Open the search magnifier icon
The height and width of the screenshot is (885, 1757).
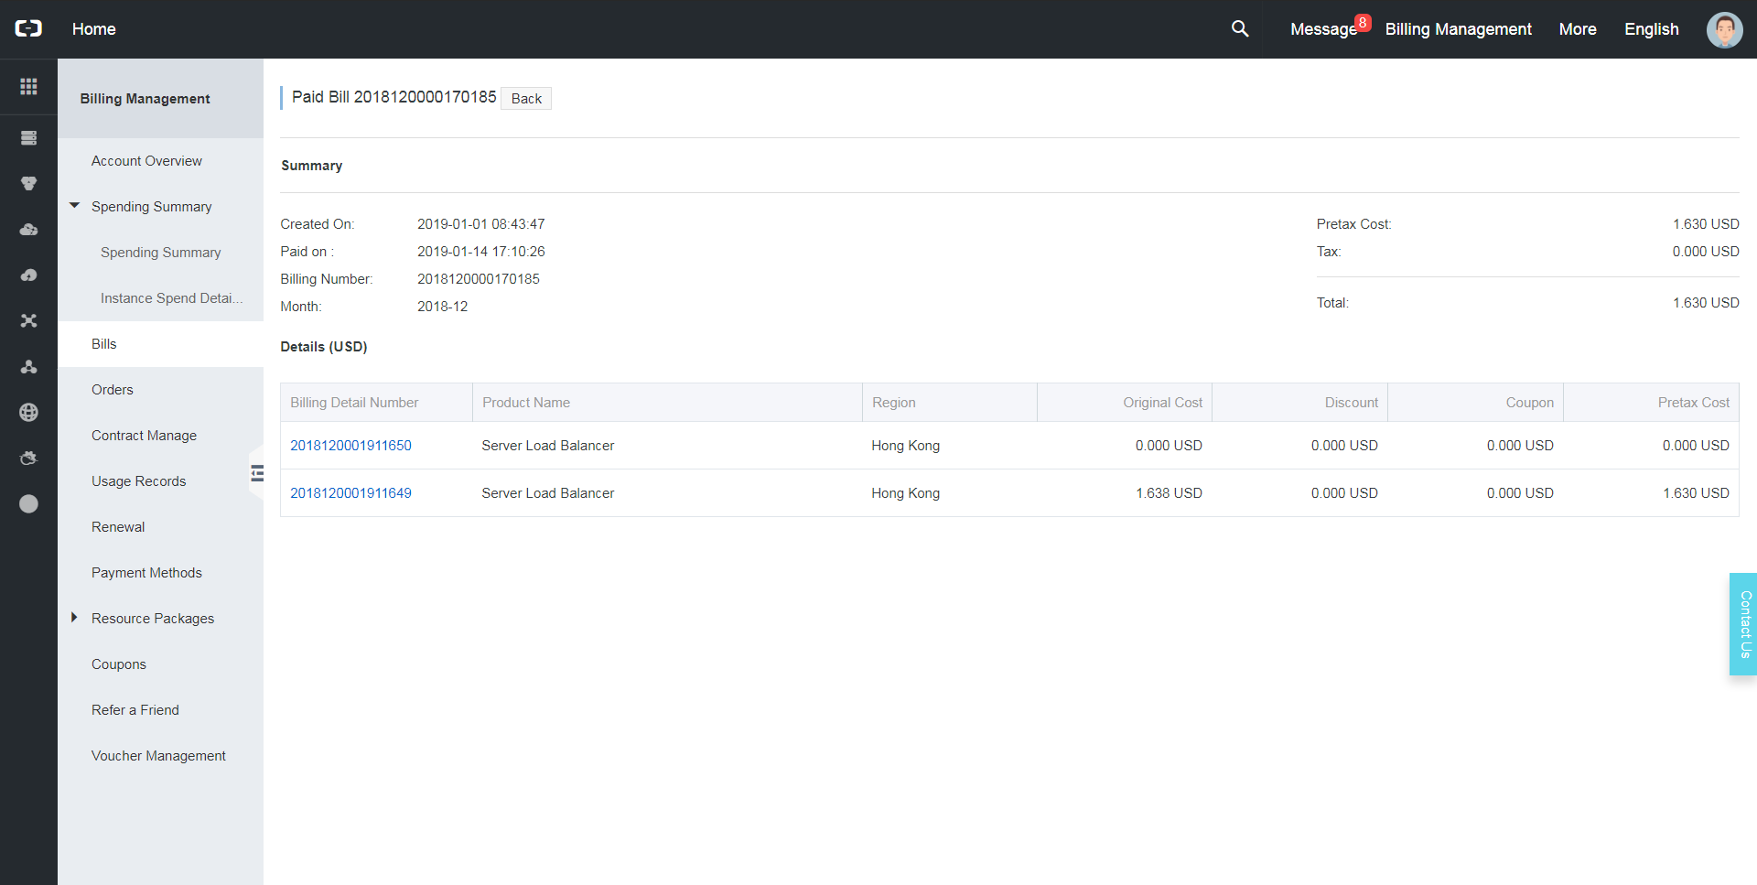click(1240, 28)
